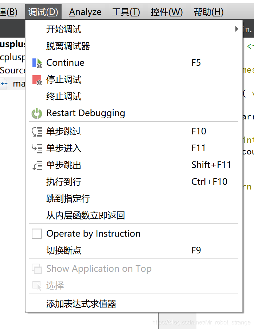Choose 单步跳出 menu entry
Image resolution: width=254 pixels, height=329 pixels.
click(x=134, y=165)
